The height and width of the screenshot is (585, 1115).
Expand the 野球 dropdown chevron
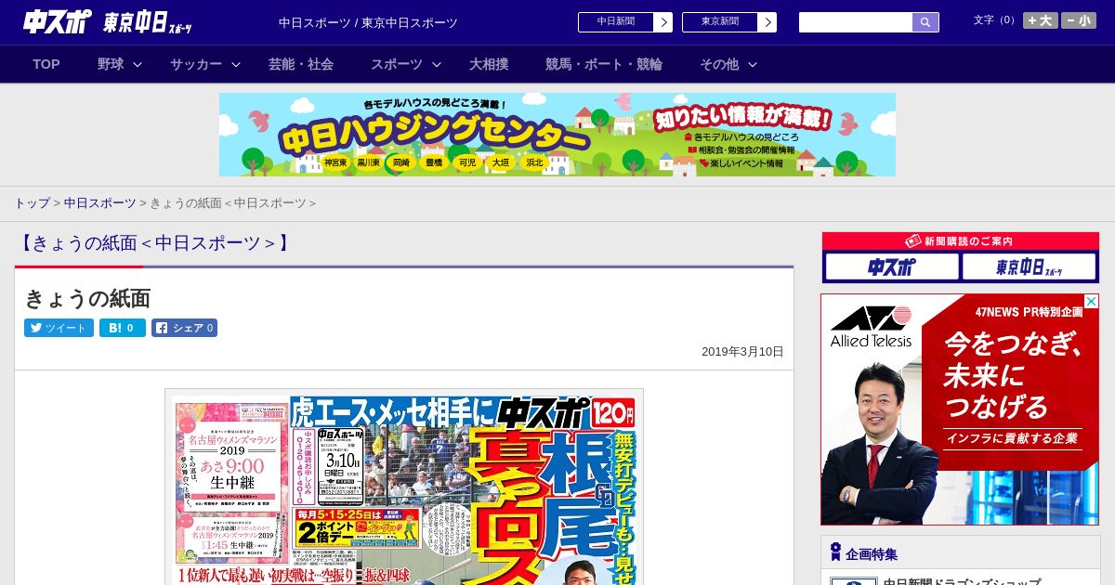point(138,64)
